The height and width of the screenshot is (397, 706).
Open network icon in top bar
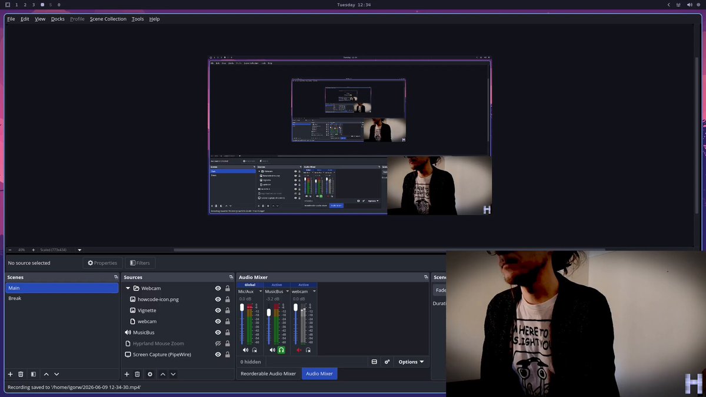(679, 5)
